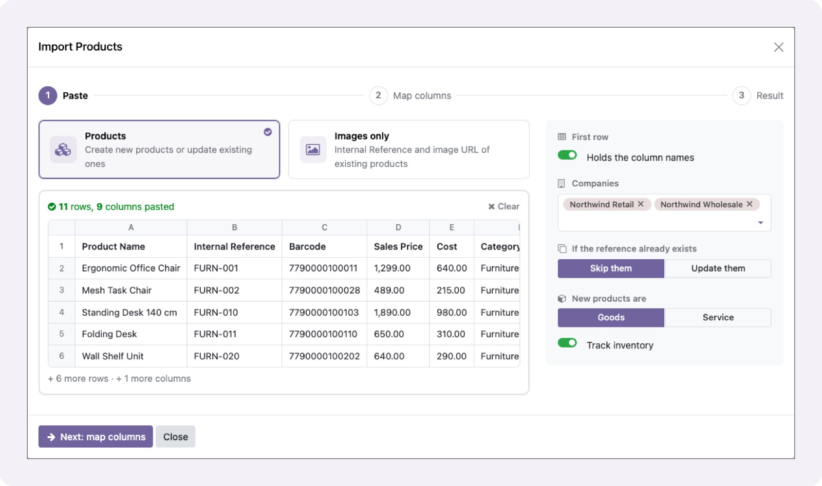822x486 pixels.
Task: Click the Products cubes icon
Action: (63, 149)
